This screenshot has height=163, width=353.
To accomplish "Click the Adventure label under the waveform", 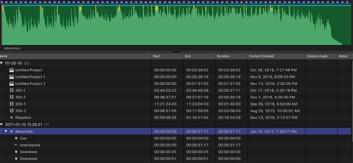I will pyautogui.click(x=12, y=48).
